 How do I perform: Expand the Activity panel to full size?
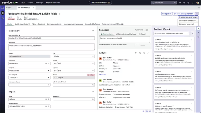pos(148,53)
